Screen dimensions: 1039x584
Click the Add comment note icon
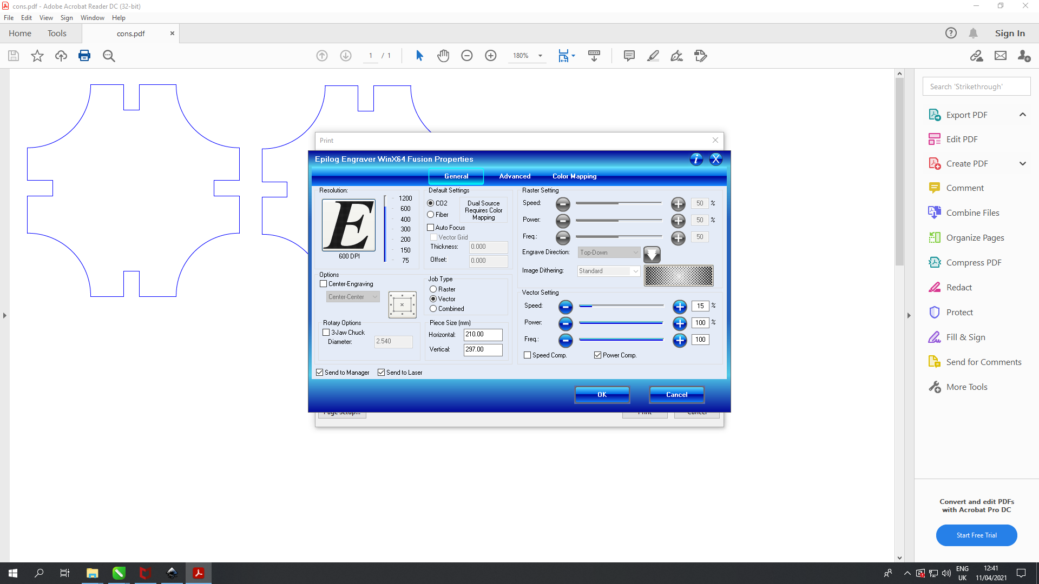point(629,56)
